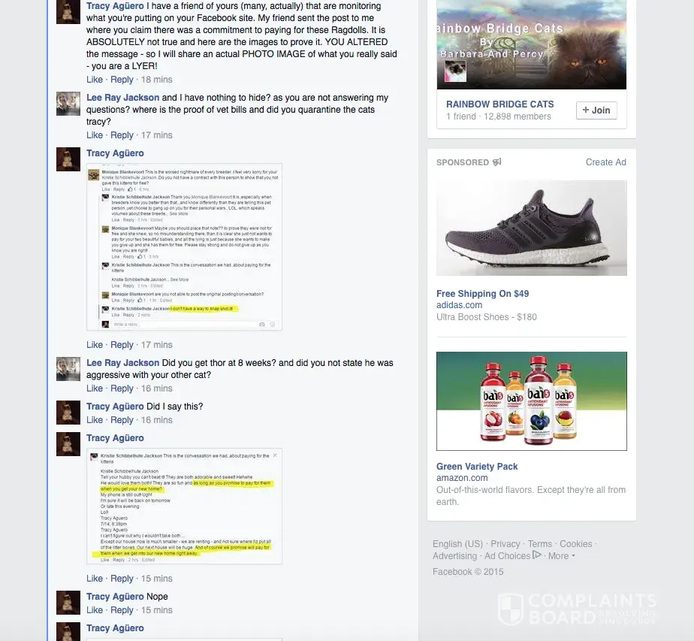Click Lee Ray Jackson's avatar on the vet bills comment
This screenshot has height=641, width=694.
[x=68, y=104]
